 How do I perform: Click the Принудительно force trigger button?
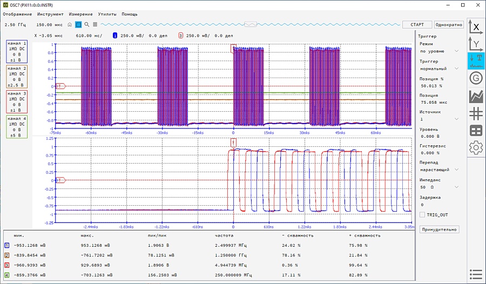(x=440, y=229)
